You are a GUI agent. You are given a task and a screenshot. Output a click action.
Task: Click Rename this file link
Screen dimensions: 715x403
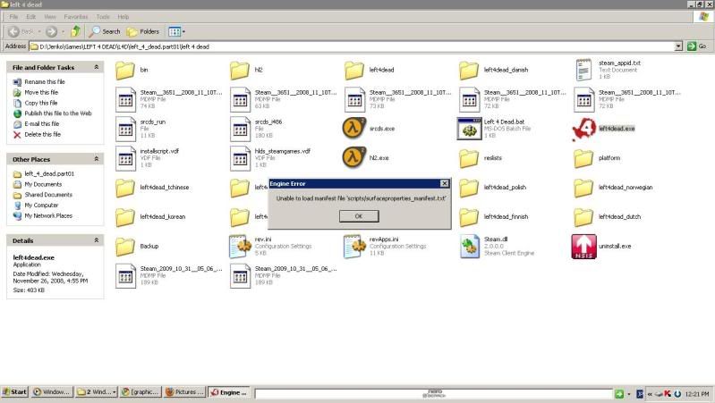[45, 82]
